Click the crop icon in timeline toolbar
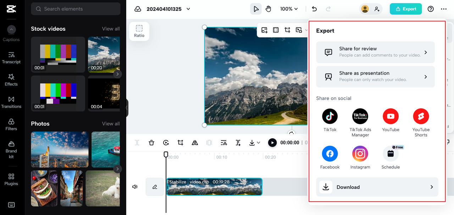Image resolution: width=454 pixels, height=215 pixels. coord(180,143)
